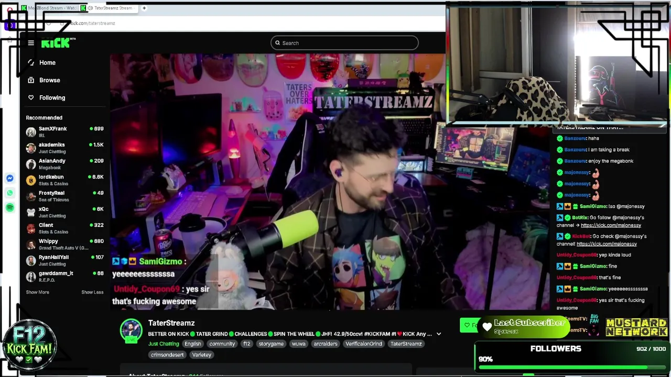Click TaterStreamz channel name below video
Screen dimensions: 671x377
click(x=171, y=323)
